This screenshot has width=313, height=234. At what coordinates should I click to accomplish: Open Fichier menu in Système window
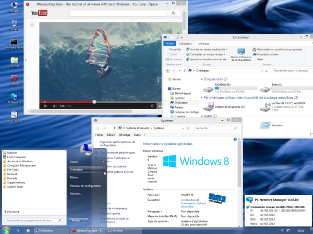(x=99, y=135)
